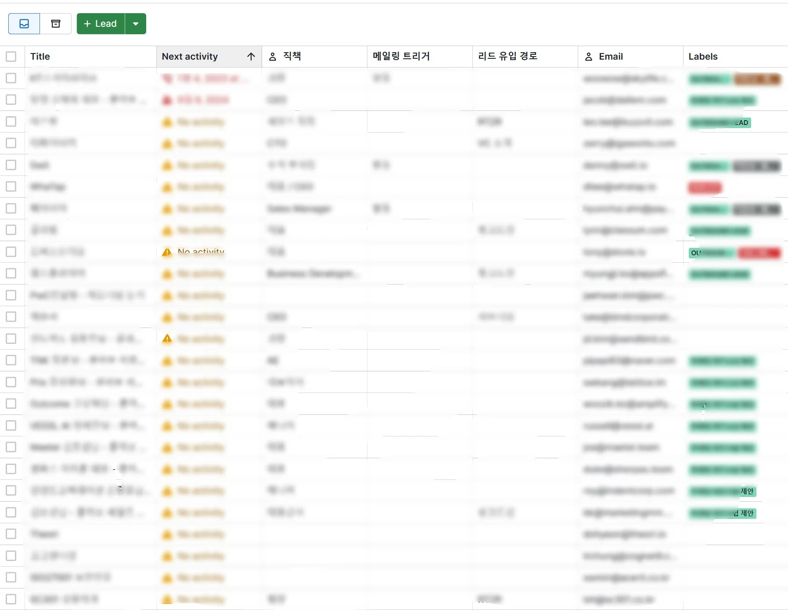This screenshot has height=611, width=788.
Task: Click the 메일링 트리거 column header
Action: (401, 57)
